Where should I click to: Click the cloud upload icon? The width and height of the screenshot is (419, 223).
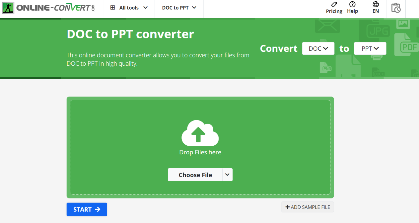200,133
